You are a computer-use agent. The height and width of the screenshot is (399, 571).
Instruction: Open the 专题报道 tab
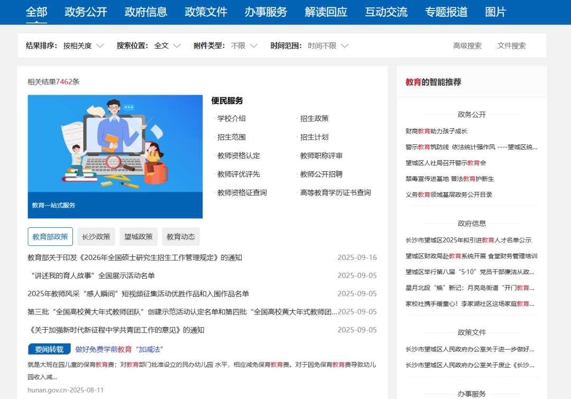(x=446, y=12)
